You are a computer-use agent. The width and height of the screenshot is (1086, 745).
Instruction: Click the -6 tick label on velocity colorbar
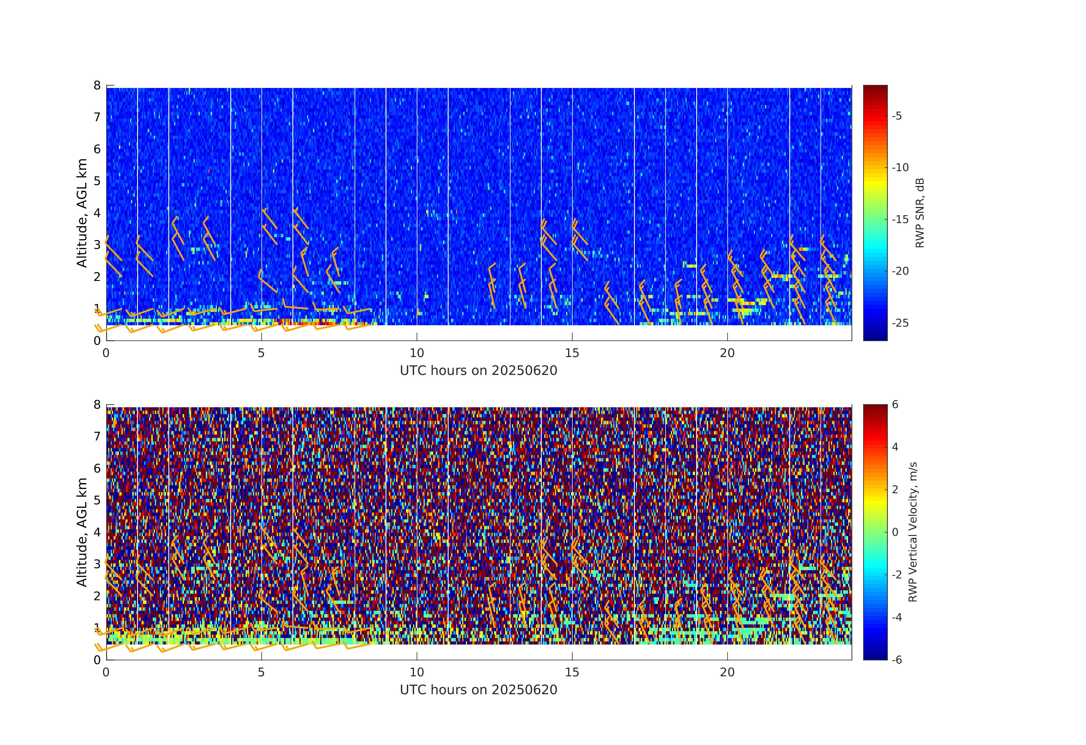coord(897,660)
